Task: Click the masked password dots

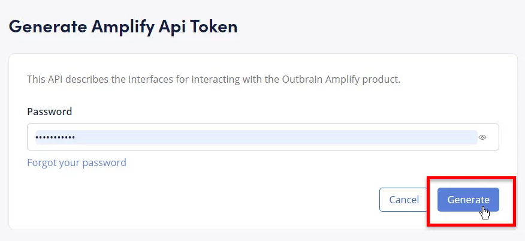Action: tap(56, 137)
